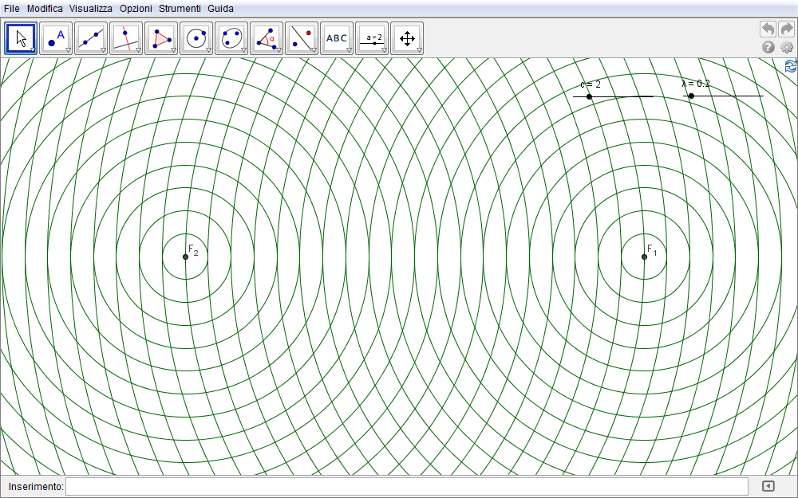The height and width of the screenshot is (498, 798).
Task: Choose the Ellipse conic tool
Action: pyautogui.click(x=231, y=38)
